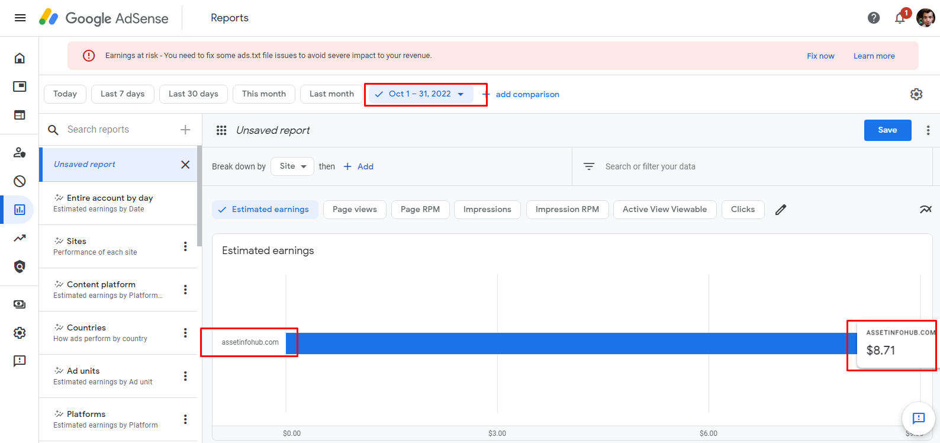
Task: Go to Home in sidebar
Action: click(x=20, y=58)
